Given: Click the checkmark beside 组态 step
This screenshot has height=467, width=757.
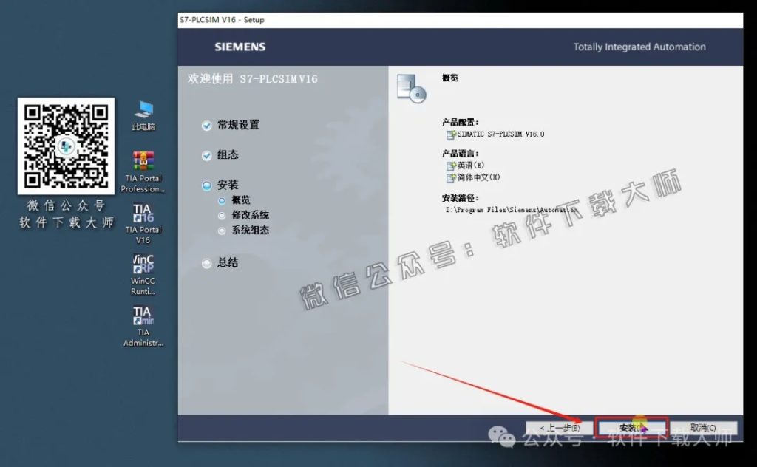Looking at the screenshot, I should pyautogui.click(x=206, y=155).
